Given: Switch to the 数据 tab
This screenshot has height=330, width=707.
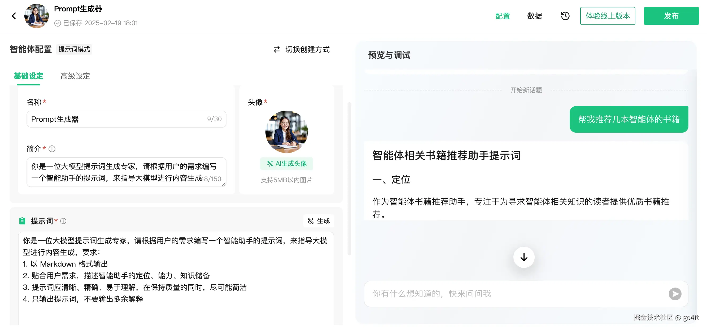Looking at the screenshot, I should pyautogui.click(x=534, y=16).
